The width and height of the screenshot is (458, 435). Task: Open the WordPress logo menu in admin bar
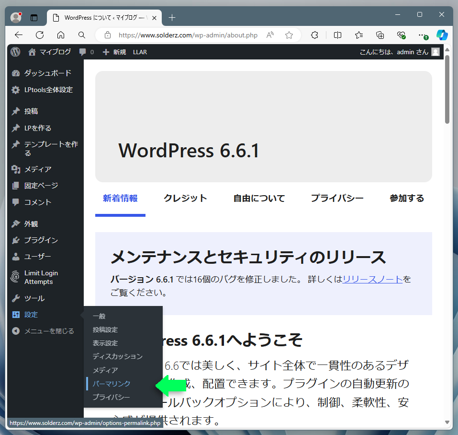pos(15,52)
